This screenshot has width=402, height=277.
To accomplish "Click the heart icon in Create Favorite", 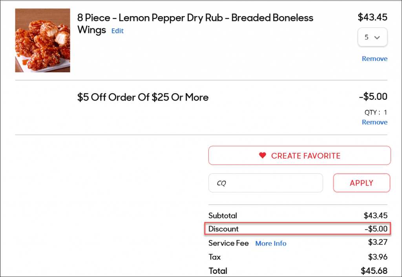I will [262, 156].
